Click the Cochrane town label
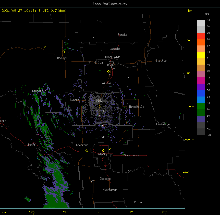The width and height of the screenshot is (220, 215). 82,145
